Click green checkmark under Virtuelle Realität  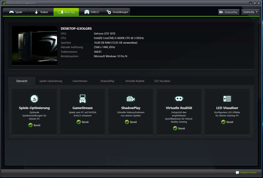click(x=175, y=128)
